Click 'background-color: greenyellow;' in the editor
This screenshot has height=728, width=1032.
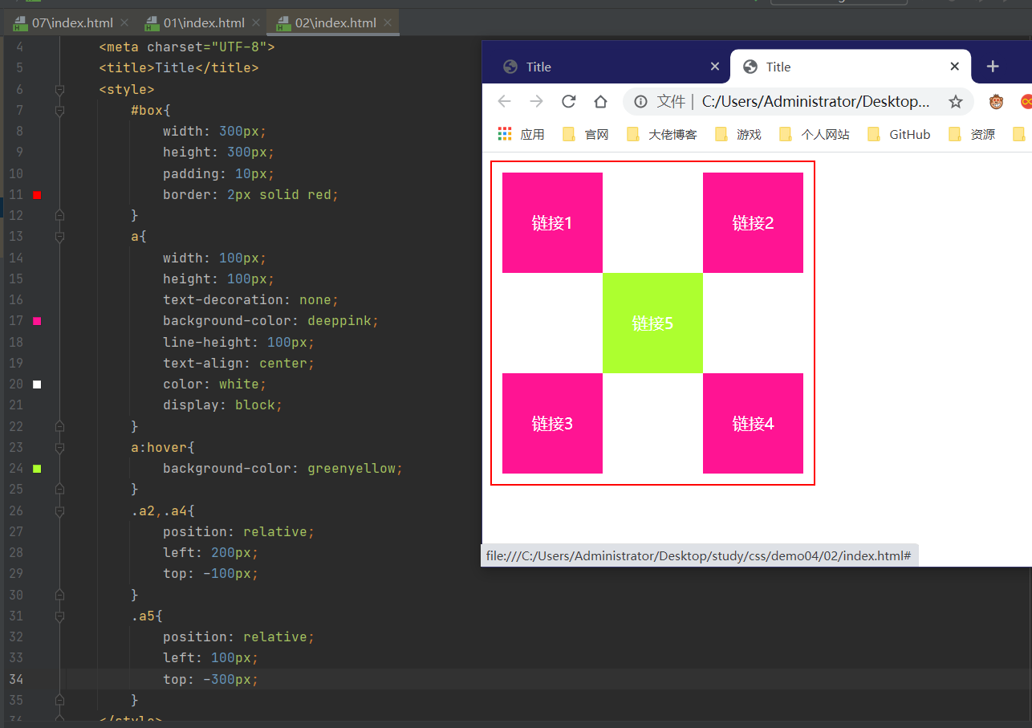[x=282, y=469]
